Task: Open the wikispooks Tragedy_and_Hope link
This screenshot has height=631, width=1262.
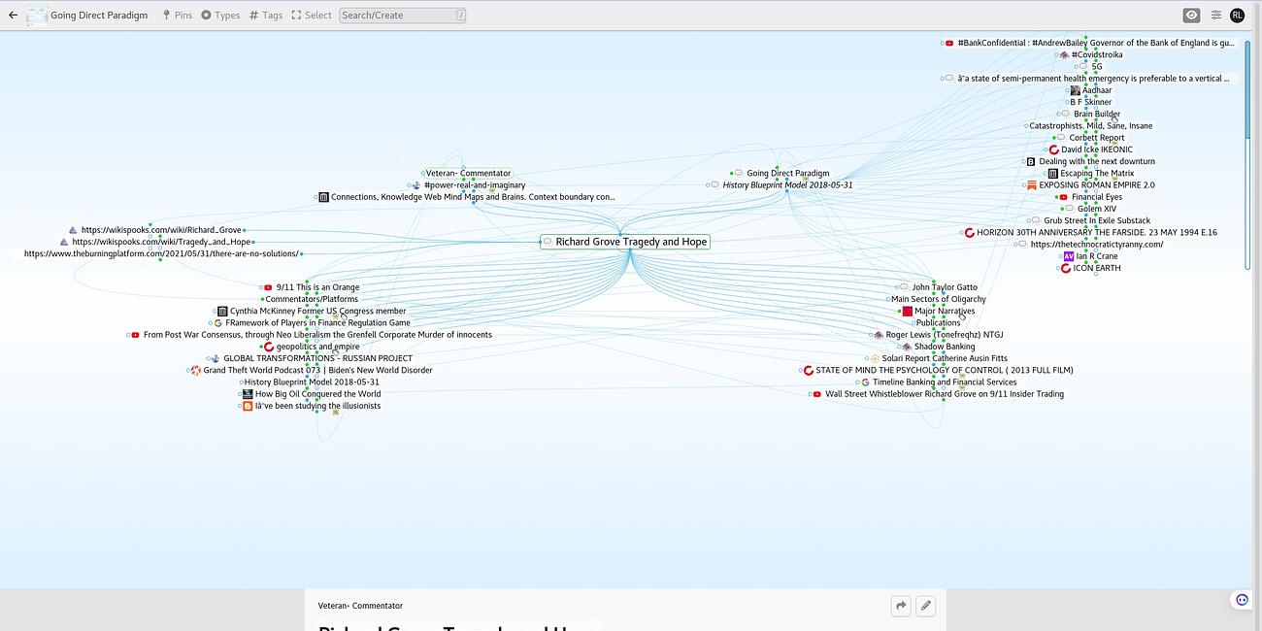Action: point(161,242)
